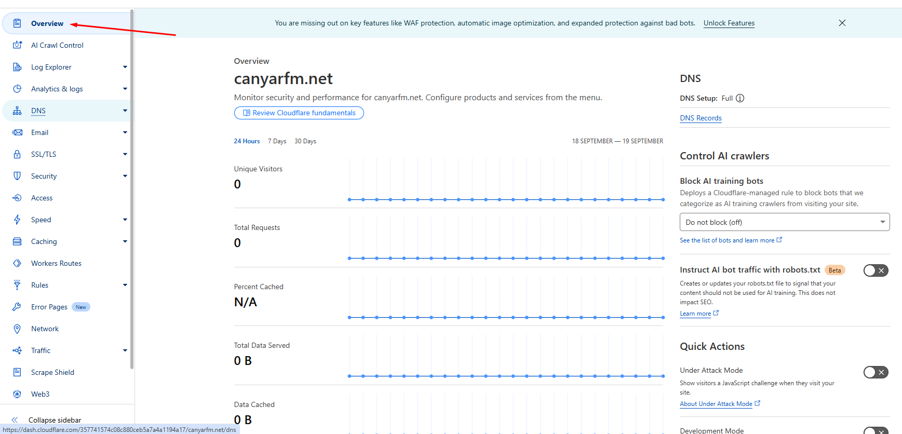Open the Scrape Shield menu item
902x434 pixels.
[x=68, y=372]
